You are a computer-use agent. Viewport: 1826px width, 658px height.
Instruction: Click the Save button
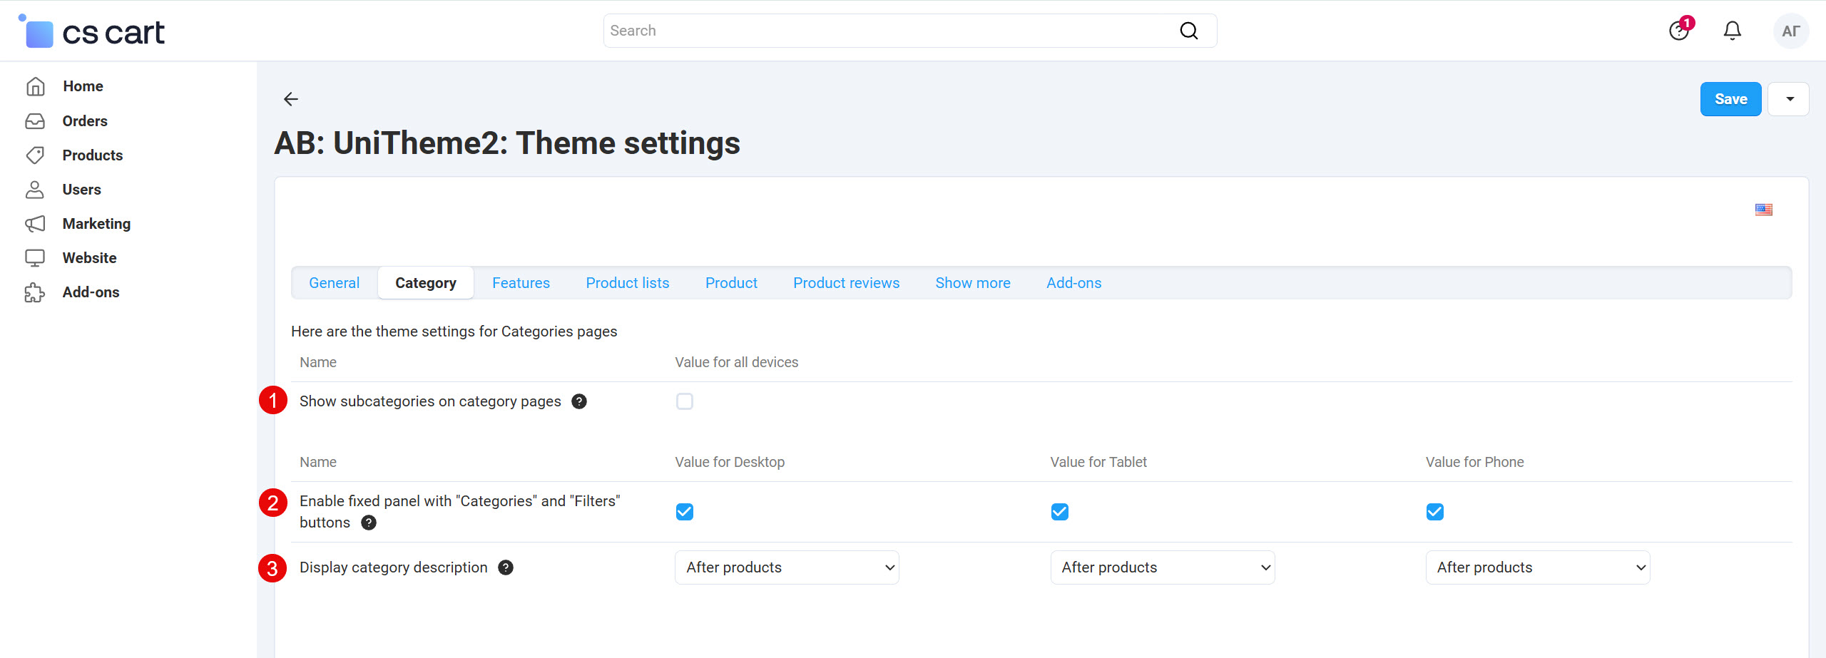click(1730, 98)
